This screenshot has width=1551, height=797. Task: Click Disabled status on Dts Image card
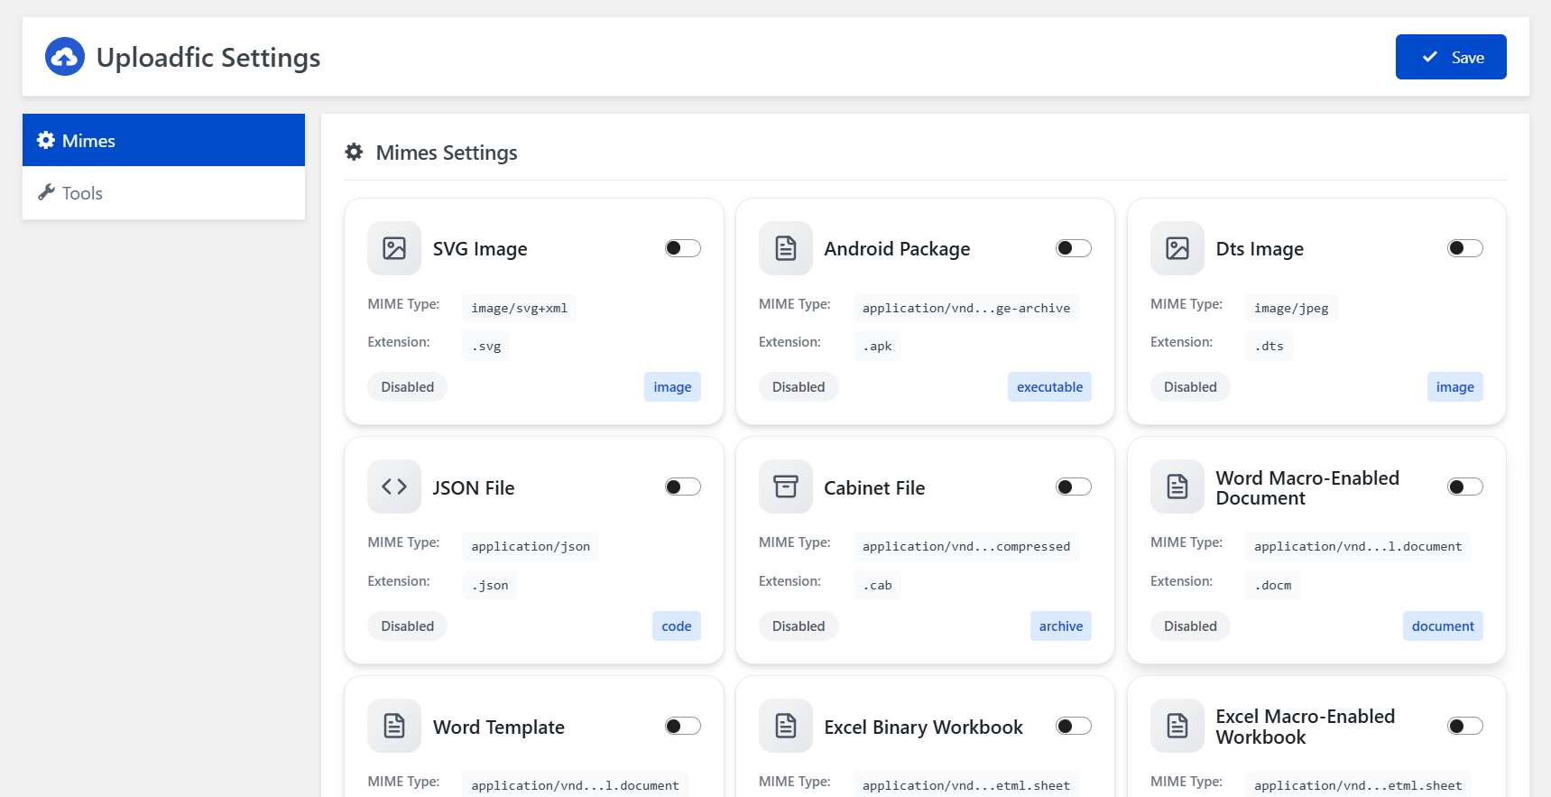coord(1190,387)
